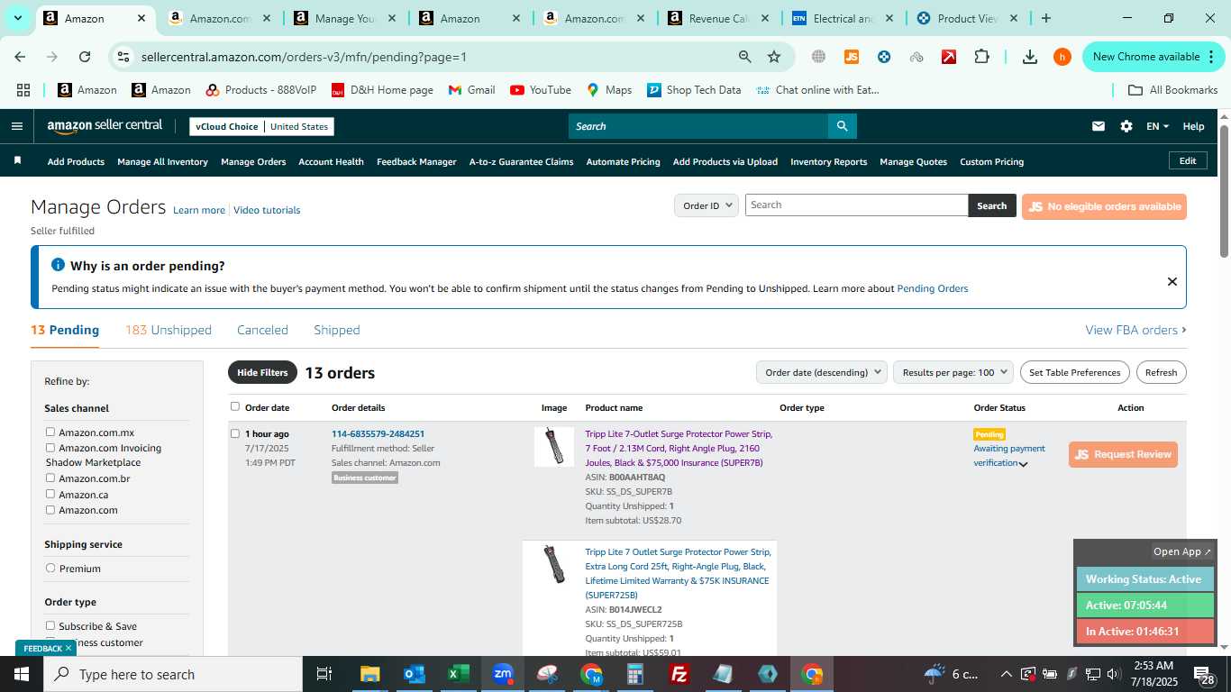1231x692 pixels.
Task: Reload the page with the refresh icon
Action: (85, 57)
